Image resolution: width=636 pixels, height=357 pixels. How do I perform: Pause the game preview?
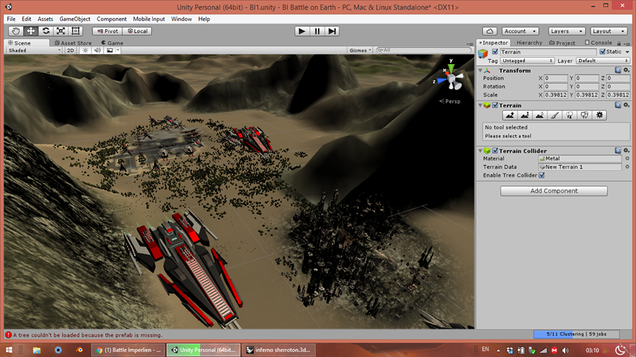(x=317, y=31)
